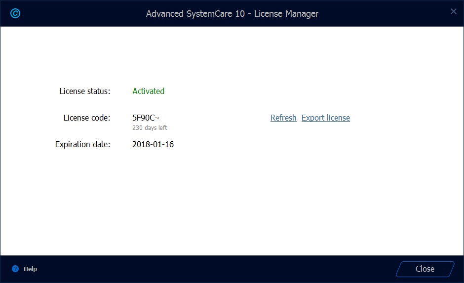The image size is (464, 283).
Task: Click the License Manager window title
Action: pyautogui.click(x=232, y=14)
